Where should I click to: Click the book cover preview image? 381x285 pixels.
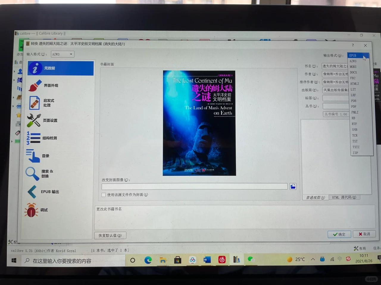[199, 123]
